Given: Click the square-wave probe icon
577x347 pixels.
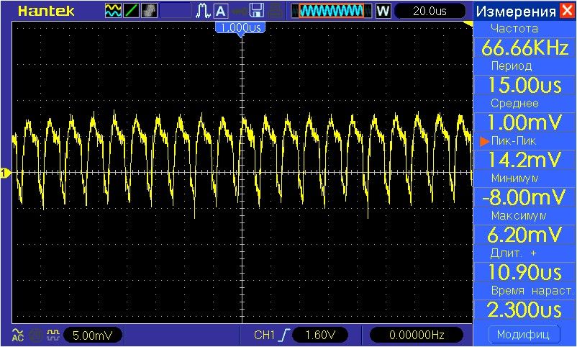Looking at the screenshot, I should [53, 335].
